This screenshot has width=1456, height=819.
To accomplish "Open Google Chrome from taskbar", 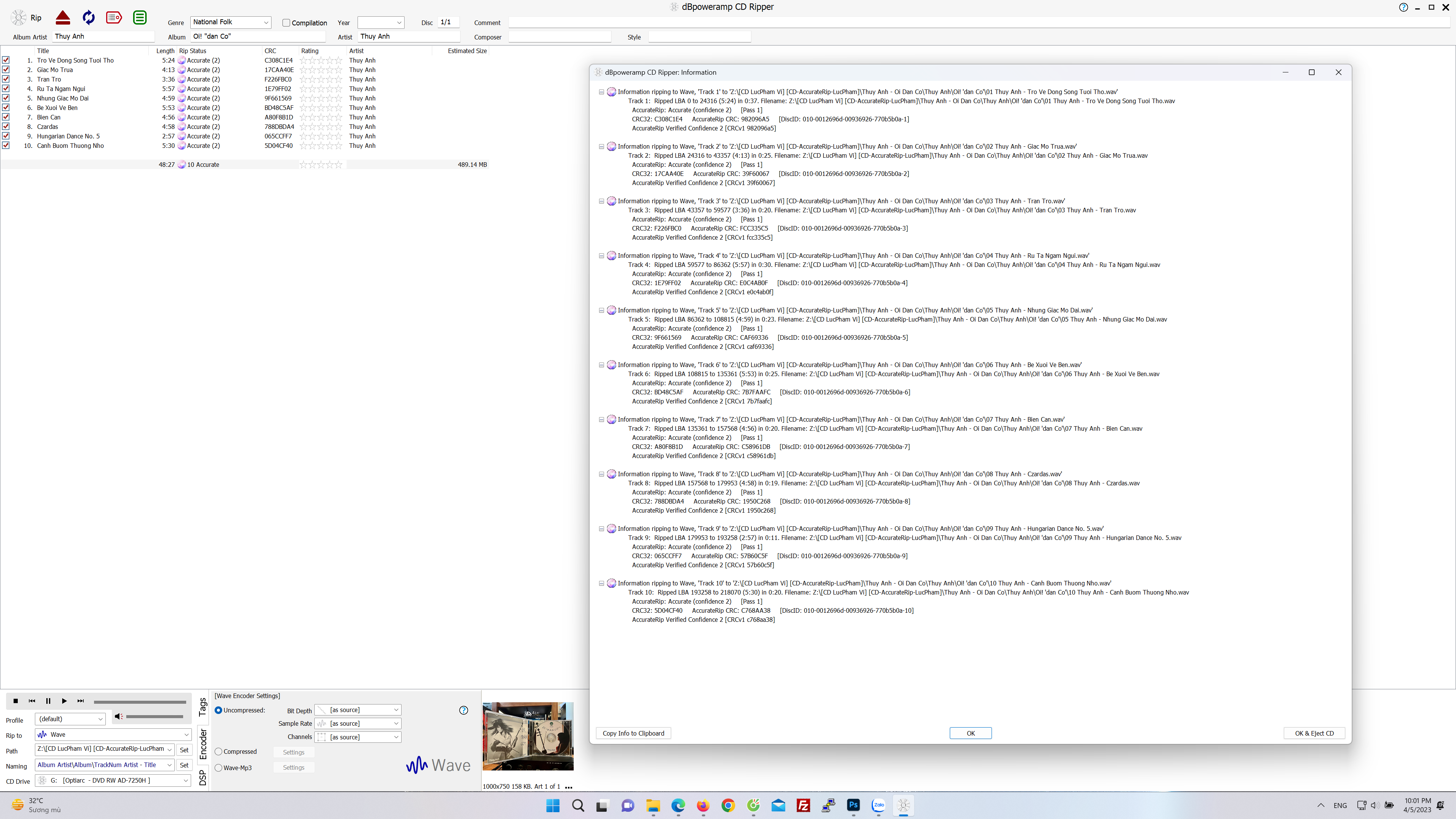I will [728, 805].
